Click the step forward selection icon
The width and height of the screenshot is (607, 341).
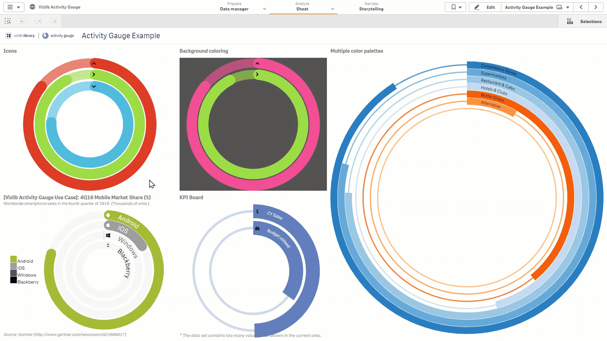click(38, 21)
